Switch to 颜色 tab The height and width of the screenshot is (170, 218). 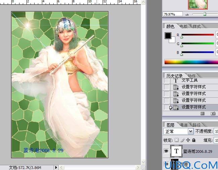click(170, 26)
